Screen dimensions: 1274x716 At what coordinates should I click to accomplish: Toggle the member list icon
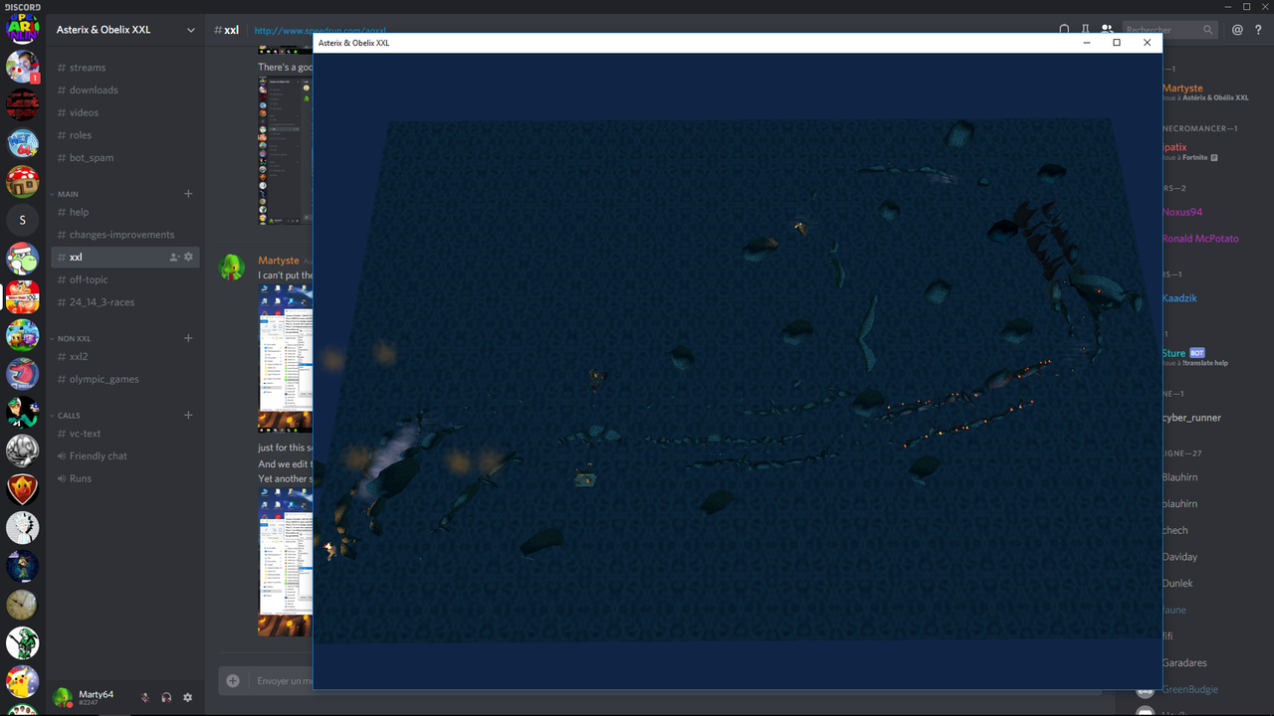pyautogui.click(x=1107, y=30)
